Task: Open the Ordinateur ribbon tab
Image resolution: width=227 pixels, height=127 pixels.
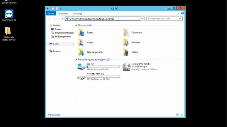Action: coord(63,13)
